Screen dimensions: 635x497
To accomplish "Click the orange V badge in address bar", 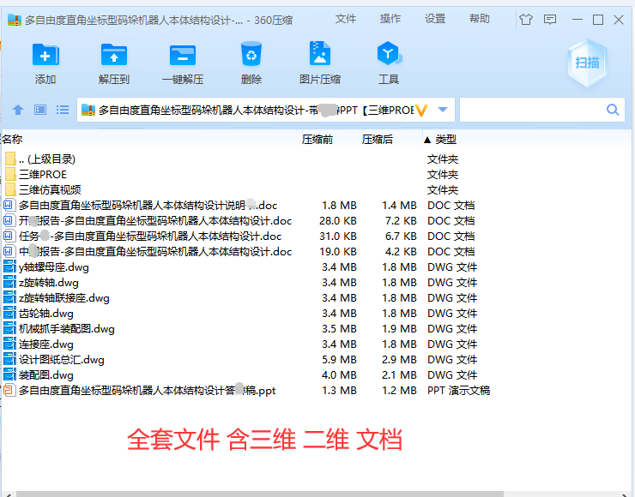I will point(421,110).
